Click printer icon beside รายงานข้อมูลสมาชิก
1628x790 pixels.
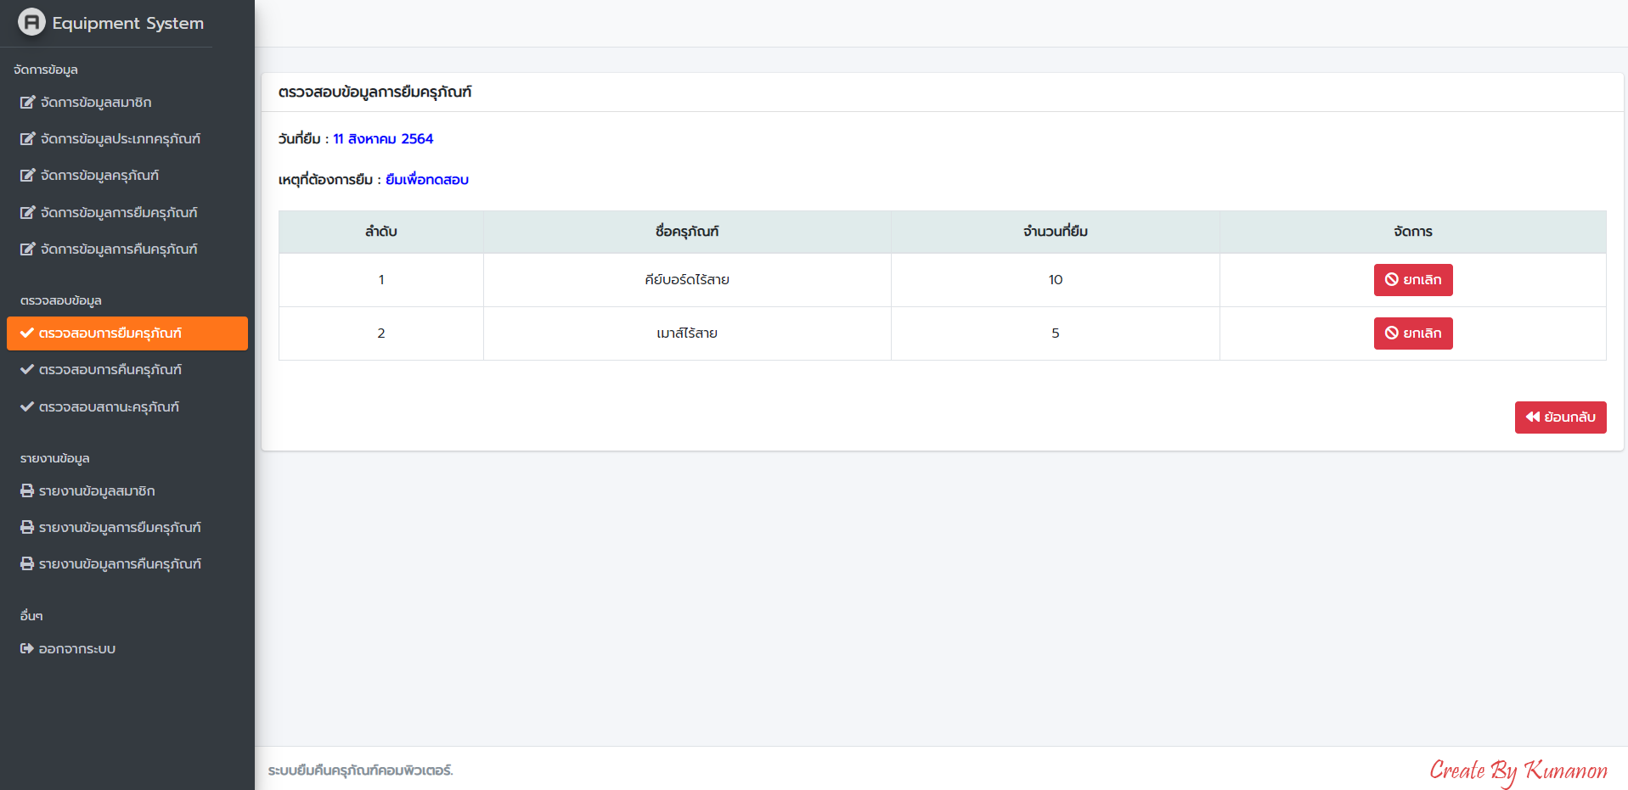click(27, 491)
